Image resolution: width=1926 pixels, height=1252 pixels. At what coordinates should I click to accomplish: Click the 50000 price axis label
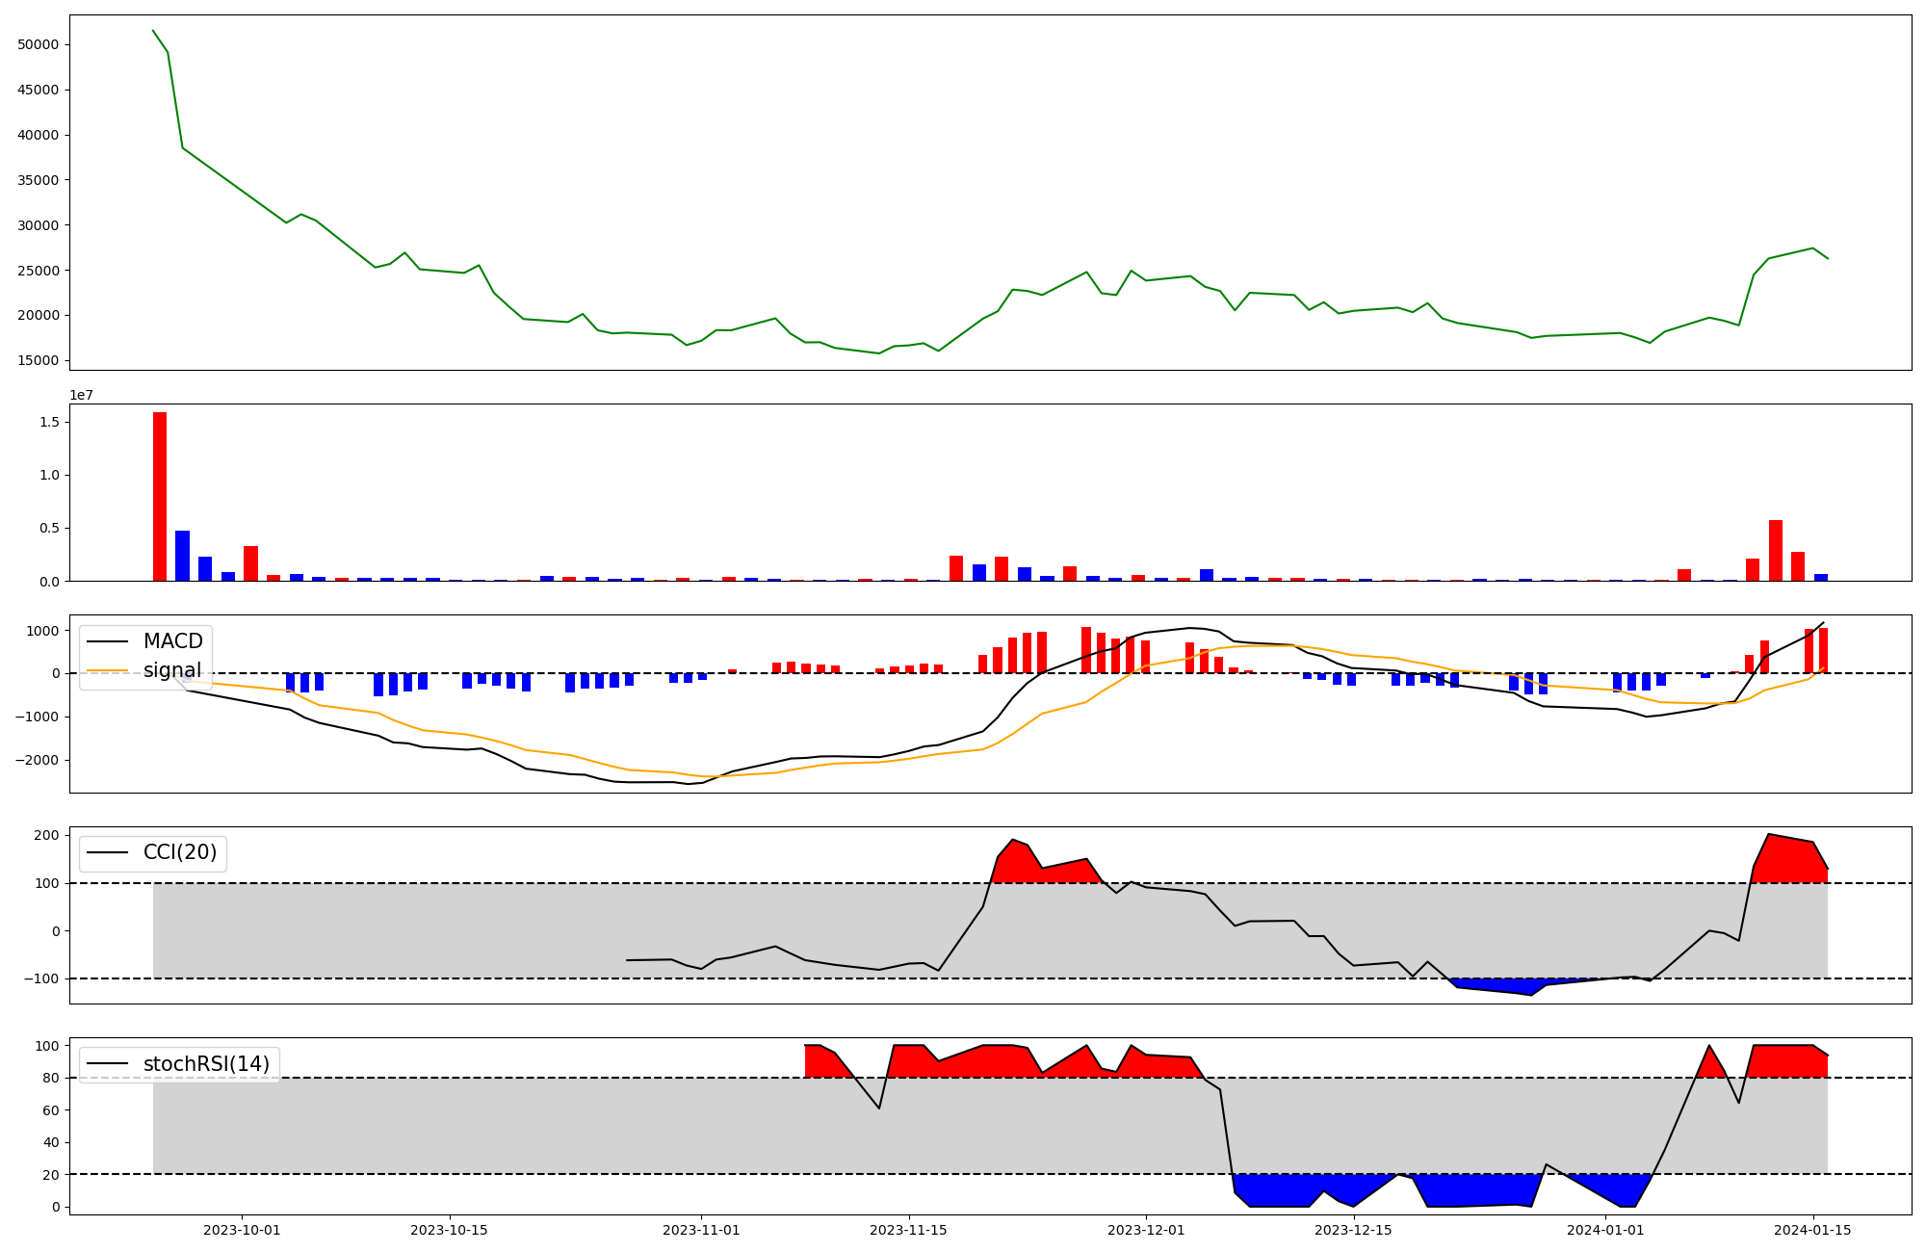(x=39, y=45)
